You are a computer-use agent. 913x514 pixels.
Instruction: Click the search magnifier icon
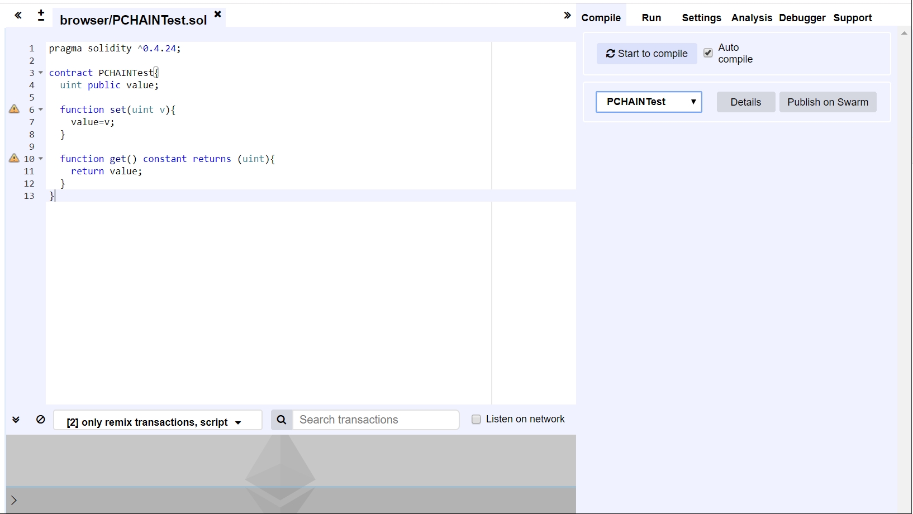pos(282,420)
